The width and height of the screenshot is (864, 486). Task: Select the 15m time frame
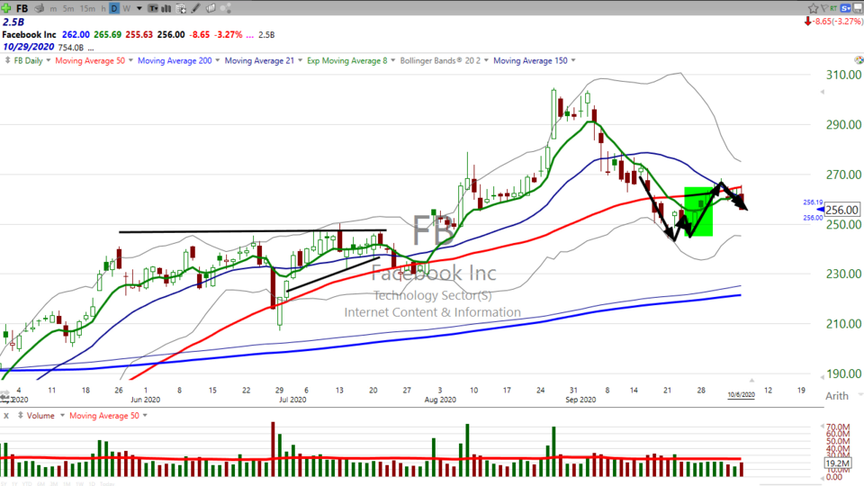[87, 9]
